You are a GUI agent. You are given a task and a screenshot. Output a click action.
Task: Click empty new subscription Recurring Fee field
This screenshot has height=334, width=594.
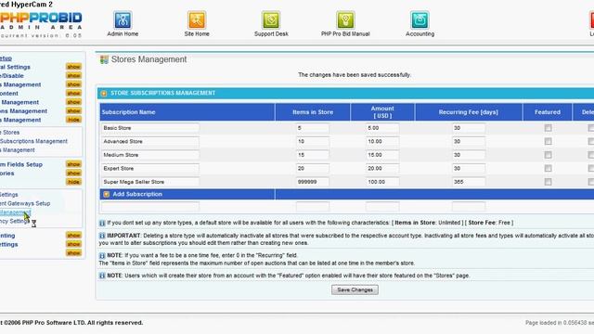click(468, 206)
